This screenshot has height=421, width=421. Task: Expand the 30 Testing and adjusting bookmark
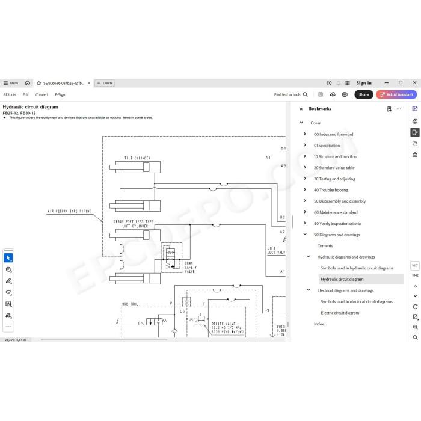tap(305, 178)
